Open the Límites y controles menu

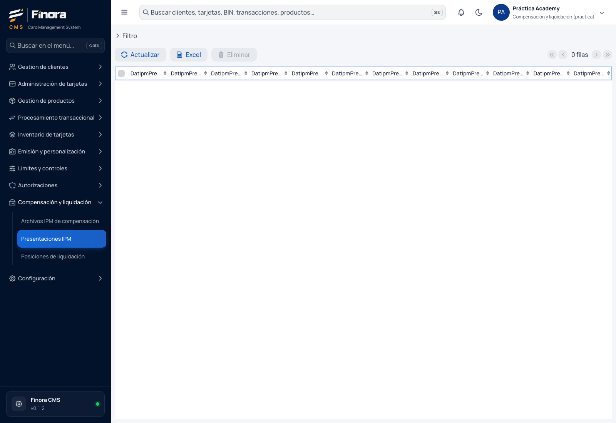[55, 168]
